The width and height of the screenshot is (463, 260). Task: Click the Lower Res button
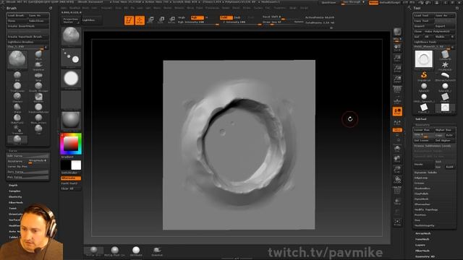click(423, 130)
